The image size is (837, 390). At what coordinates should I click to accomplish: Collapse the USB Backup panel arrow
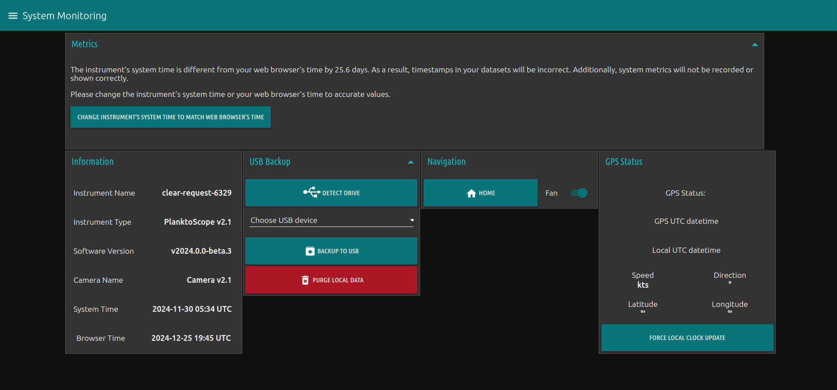coord(411,162)
